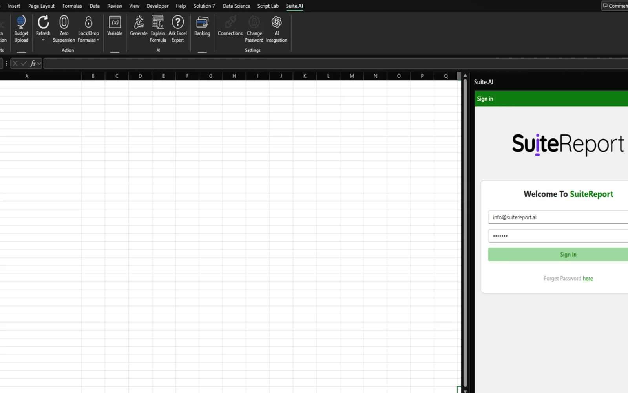Click the Variable icon

pos(115,22)
